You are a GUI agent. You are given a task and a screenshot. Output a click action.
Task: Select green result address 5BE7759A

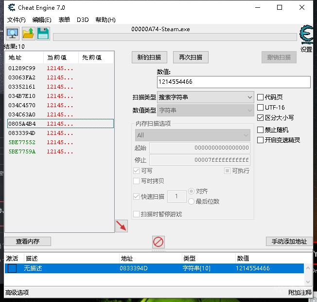click(22, 151)
